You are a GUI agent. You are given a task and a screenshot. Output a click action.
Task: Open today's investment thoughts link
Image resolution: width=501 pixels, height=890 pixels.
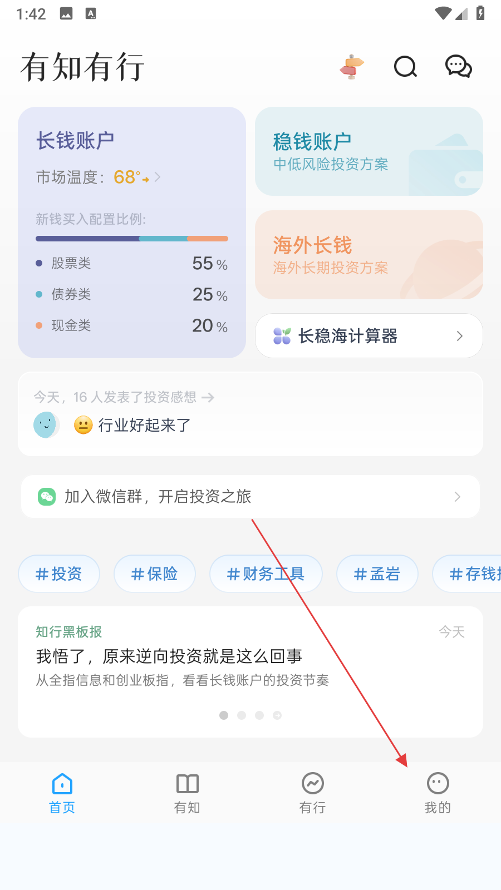[124, 397]
